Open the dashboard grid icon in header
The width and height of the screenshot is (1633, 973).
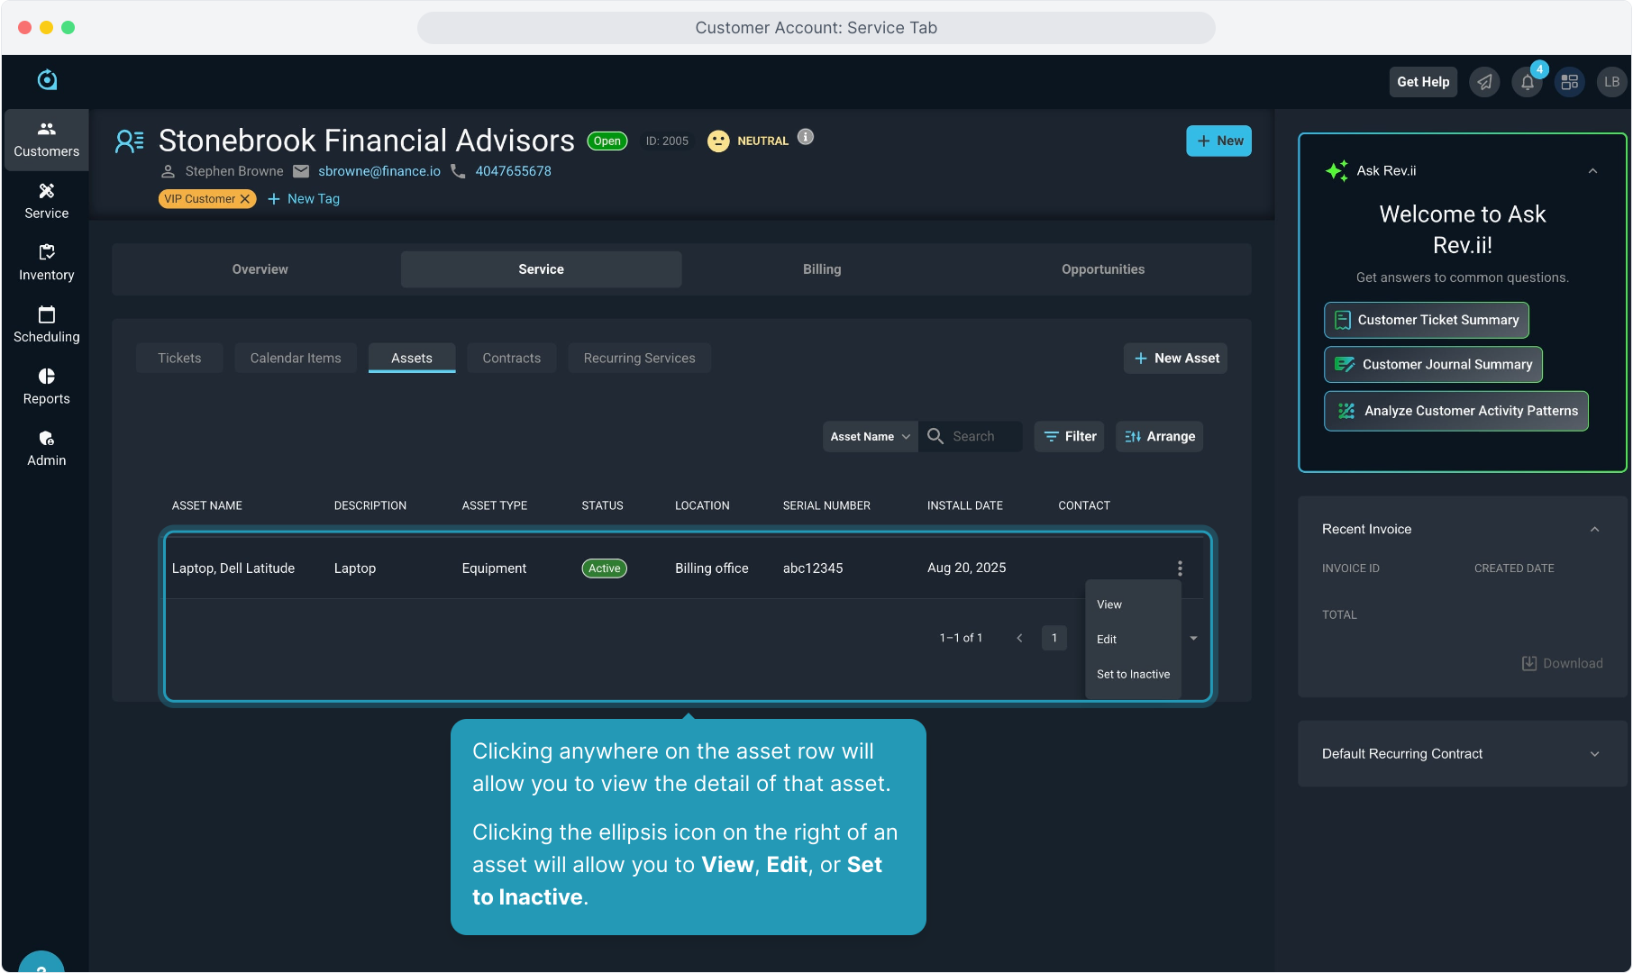point(1569,82)
